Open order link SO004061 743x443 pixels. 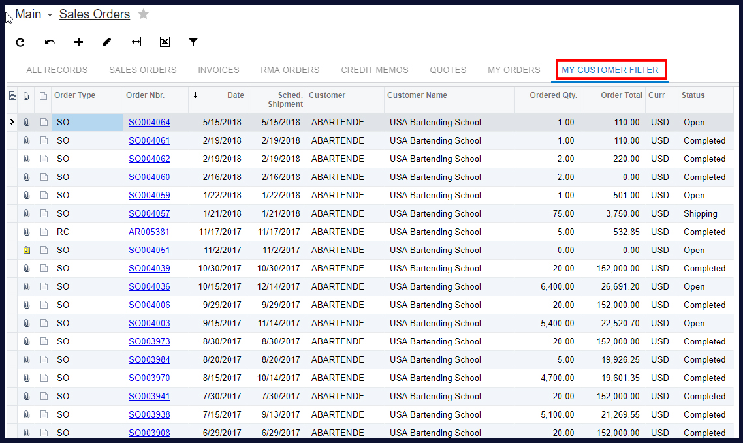(150, 140)
